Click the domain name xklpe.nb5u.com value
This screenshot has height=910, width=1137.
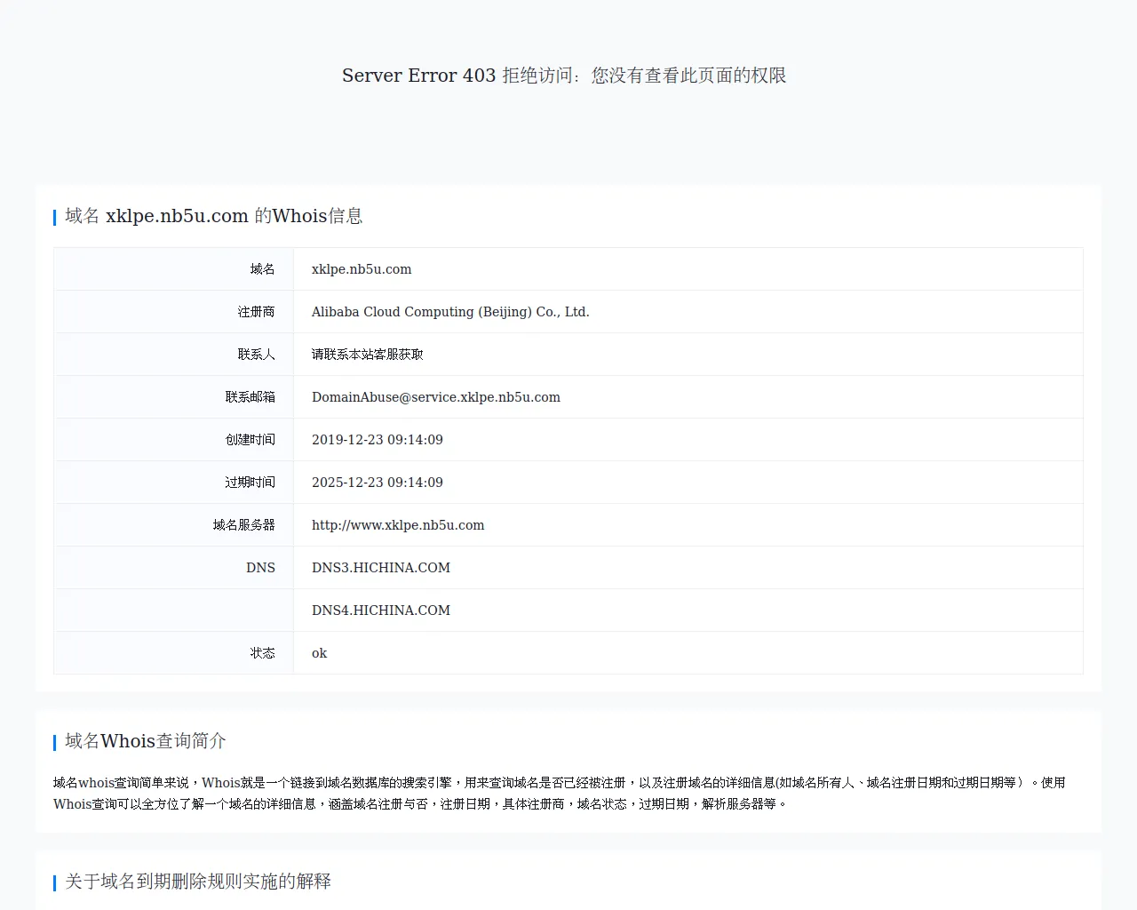tap(361, 268)
